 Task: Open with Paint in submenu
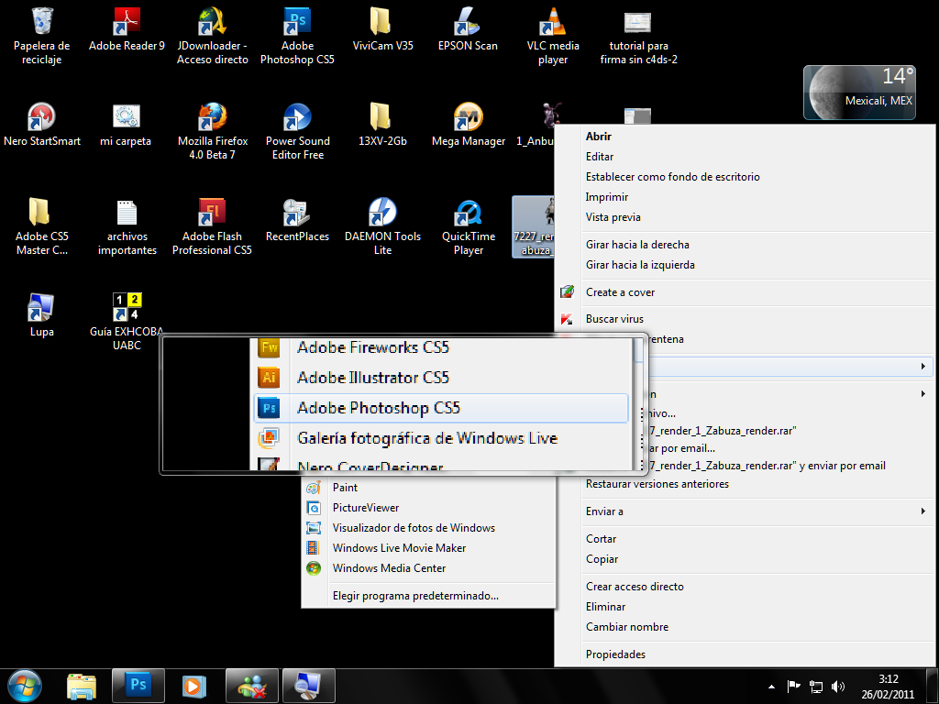point(429,488)
